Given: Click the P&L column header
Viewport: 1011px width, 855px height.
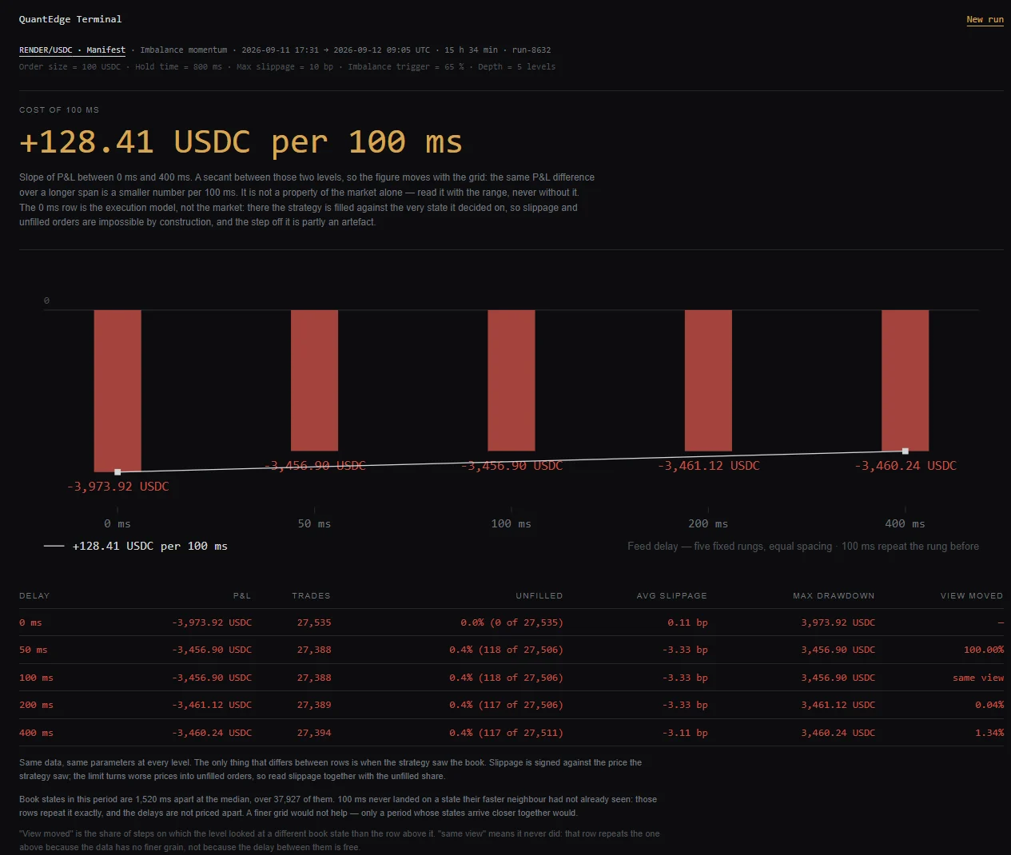Looking at the screenshot, I should click(242, 595).
